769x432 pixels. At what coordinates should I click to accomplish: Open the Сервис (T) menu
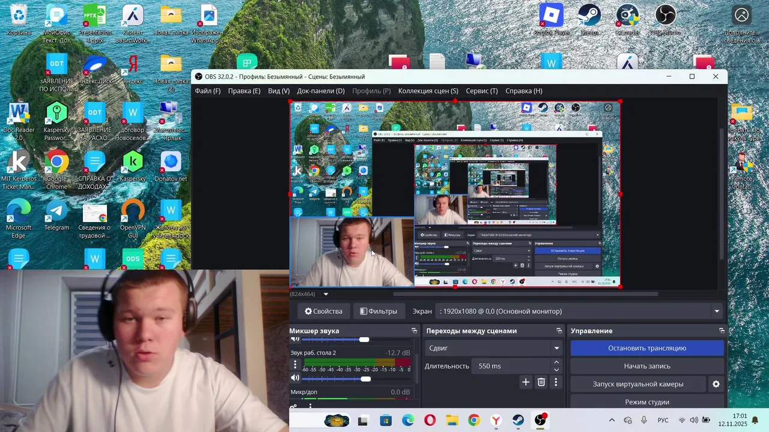[x=482, y=91]
